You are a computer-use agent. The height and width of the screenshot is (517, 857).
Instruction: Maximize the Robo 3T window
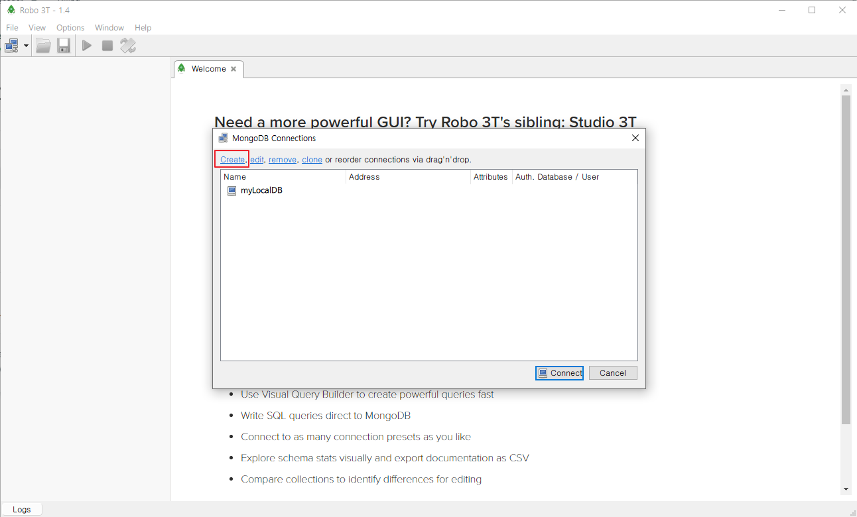click(x=812, y=10)
